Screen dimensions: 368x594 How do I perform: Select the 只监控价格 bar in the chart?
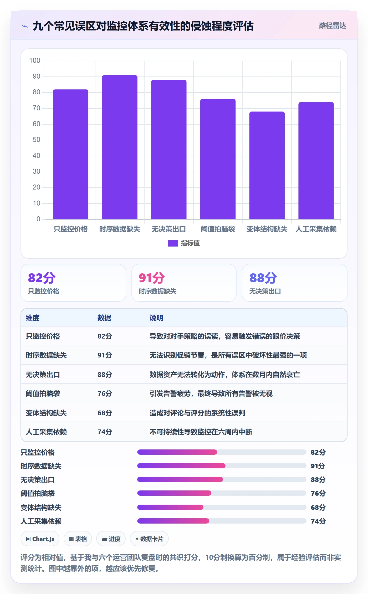(71, 154)
